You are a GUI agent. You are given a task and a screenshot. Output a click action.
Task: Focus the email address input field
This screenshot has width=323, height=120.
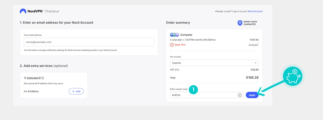point(89,42)
